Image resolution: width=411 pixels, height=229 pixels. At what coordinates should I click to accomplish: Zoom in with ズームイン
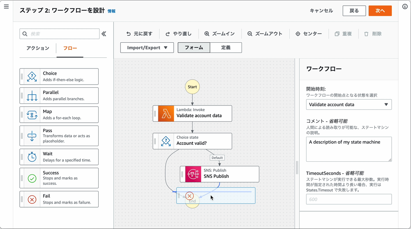click(x=219, y=34)
